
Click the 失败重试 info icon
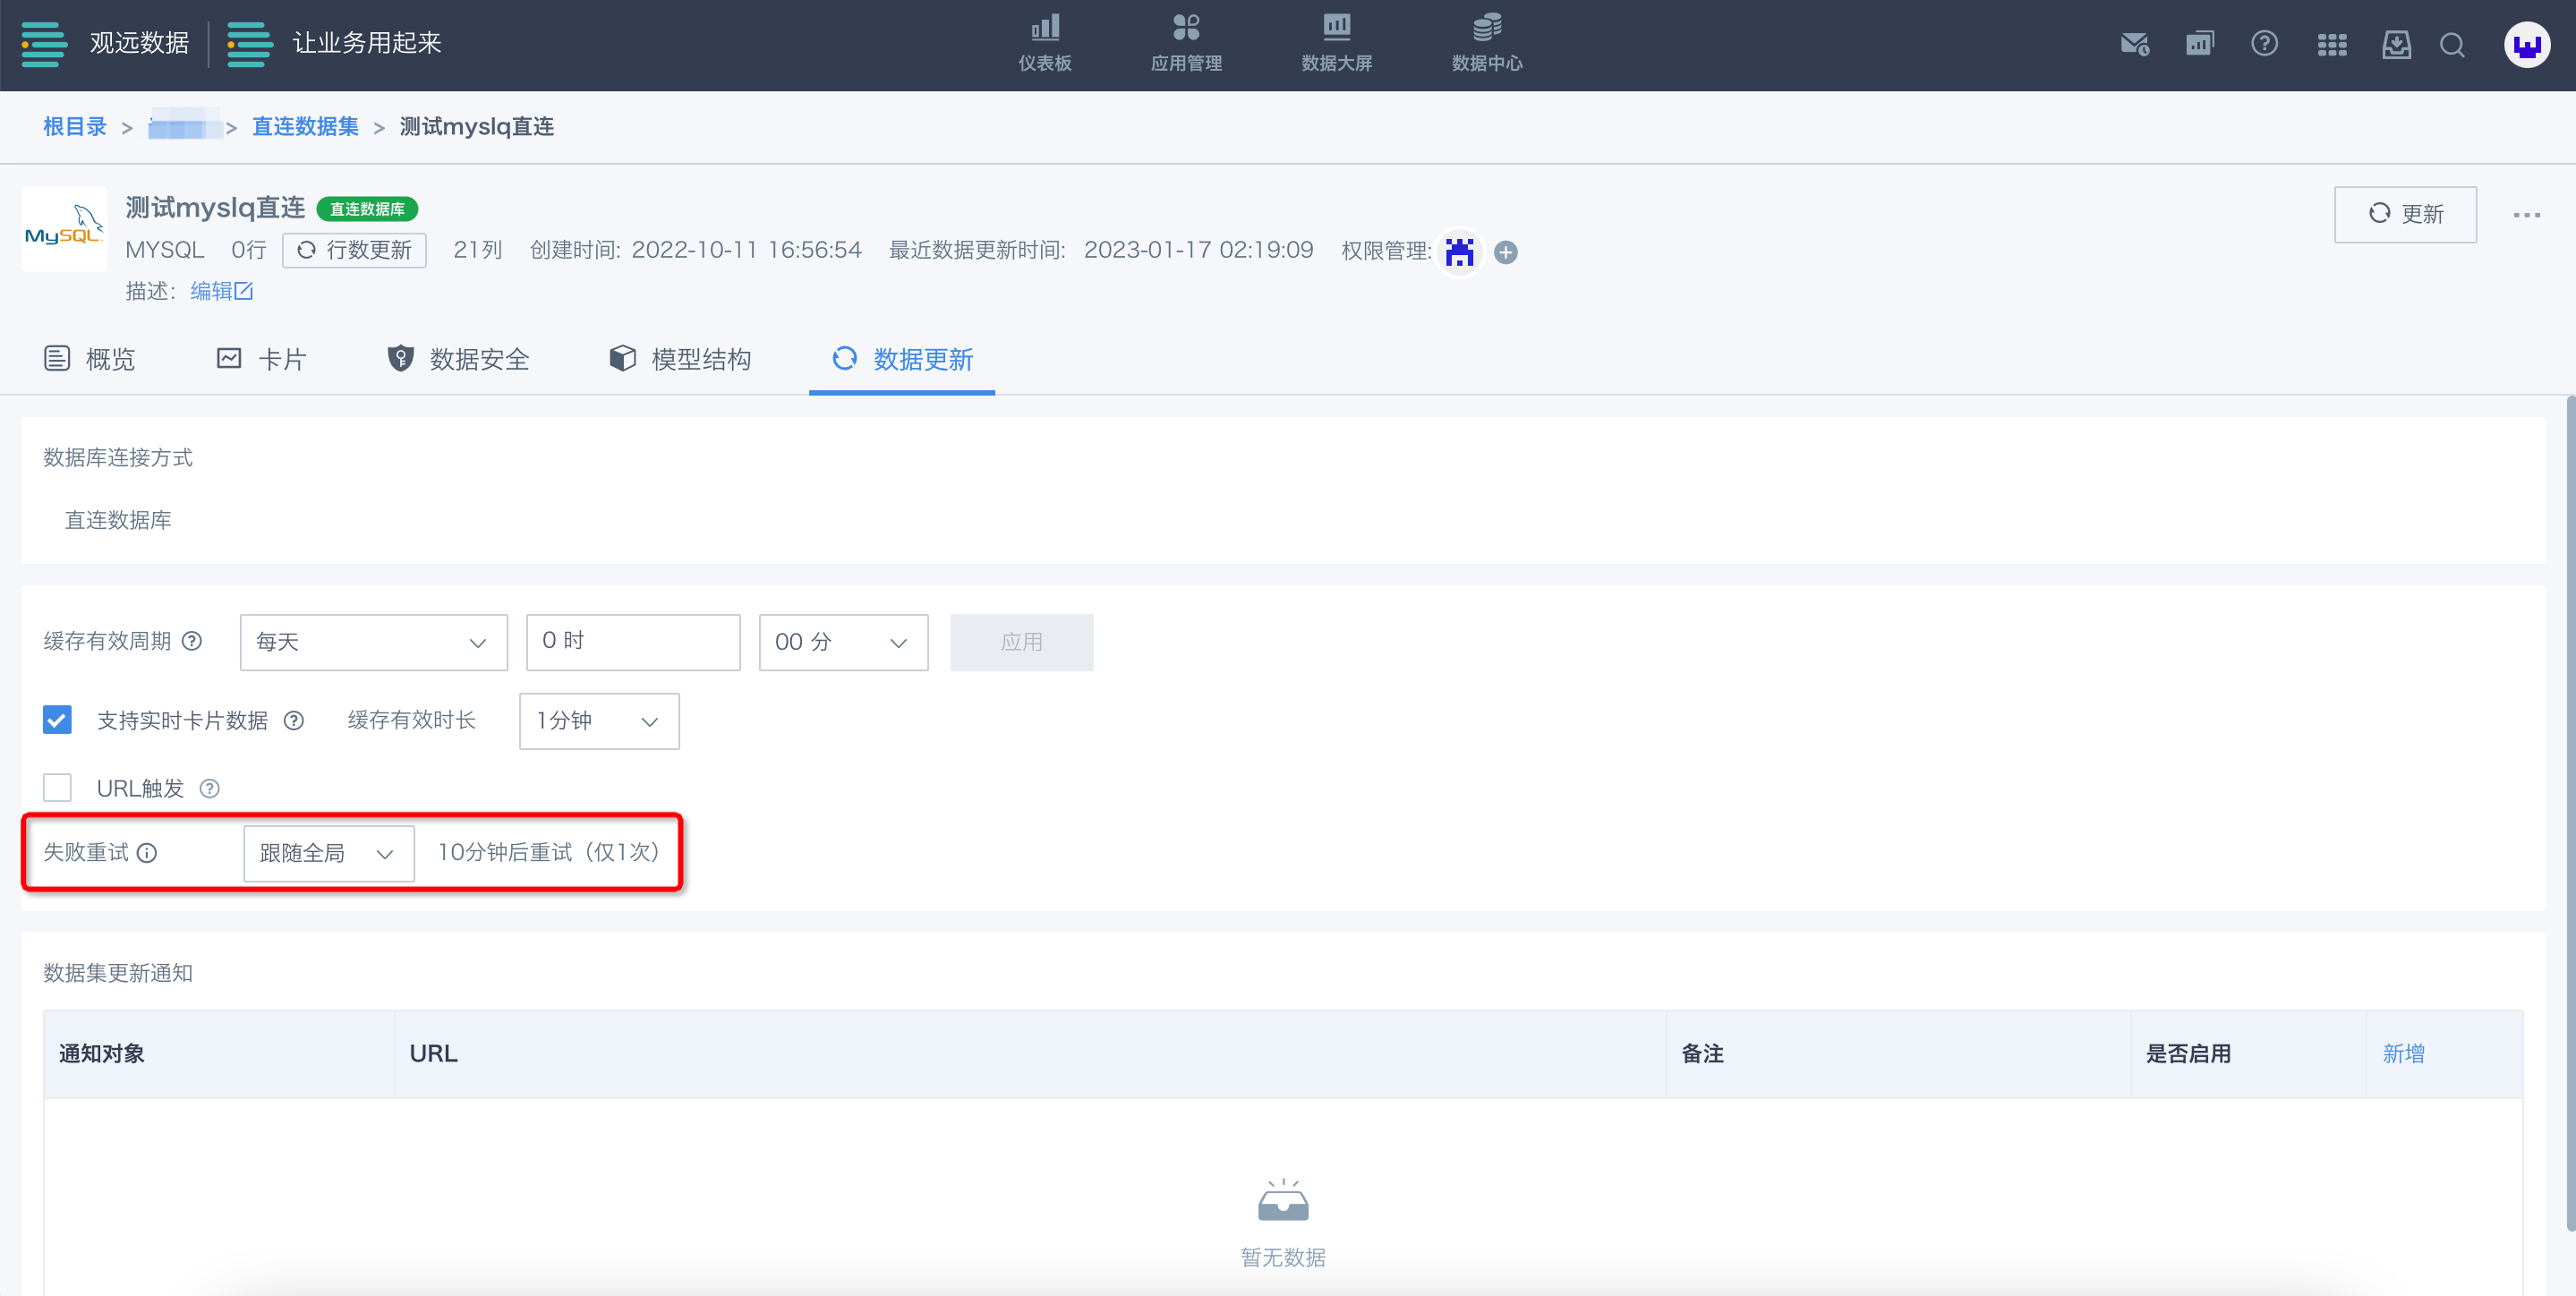[x=147, y=853]
